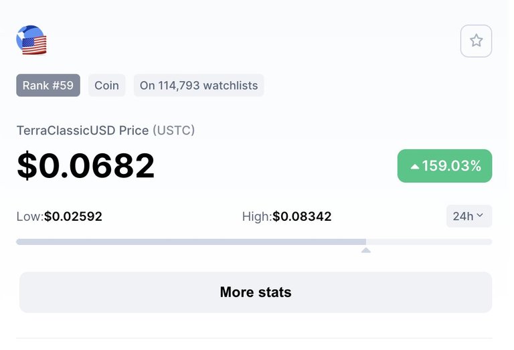
Task: Click the High $0.08342 value
Action: pos(302,216)
